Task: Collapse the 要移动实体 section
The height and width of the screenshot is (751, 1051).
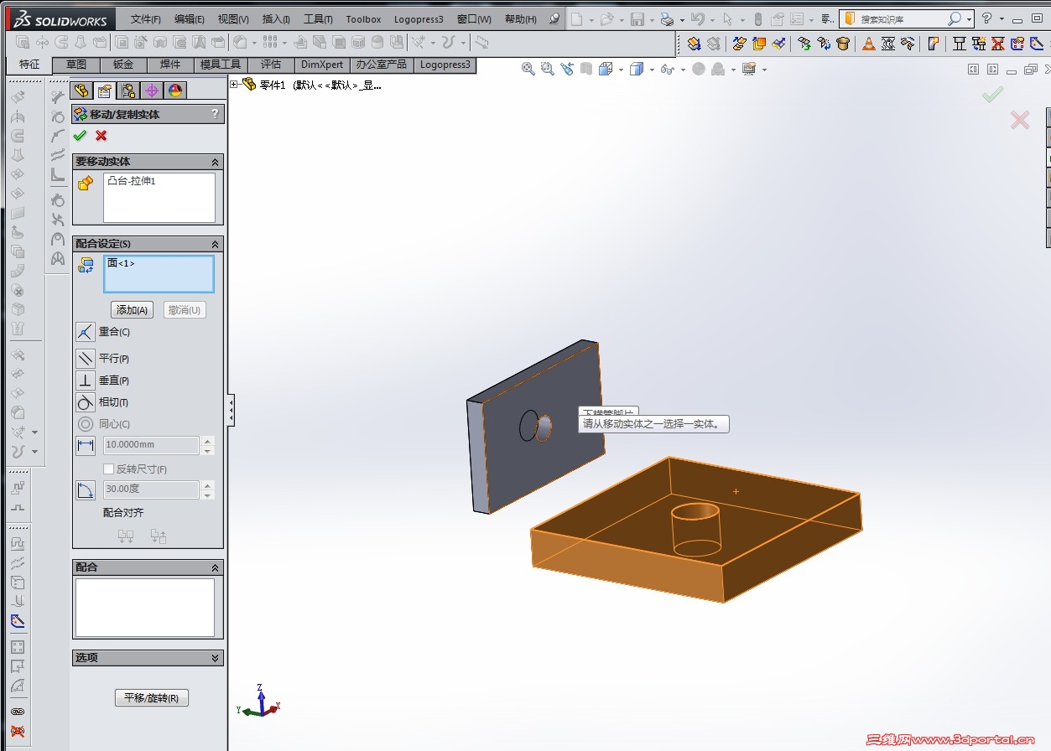Action: click(215, 162)
